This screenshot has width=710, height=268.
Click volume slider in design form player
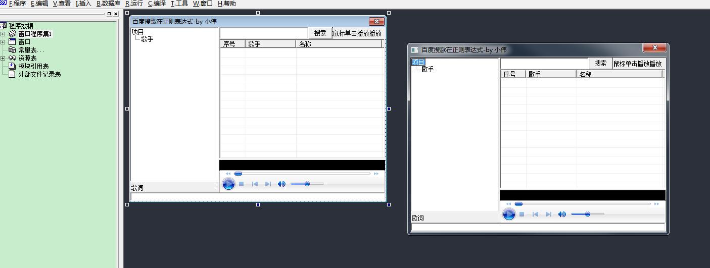click(x=307, y=184)
